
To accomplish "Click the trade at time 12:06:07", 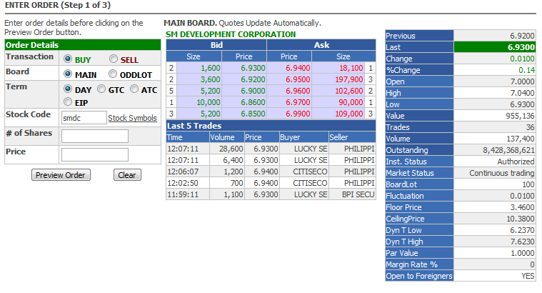I will click(183, 172).
